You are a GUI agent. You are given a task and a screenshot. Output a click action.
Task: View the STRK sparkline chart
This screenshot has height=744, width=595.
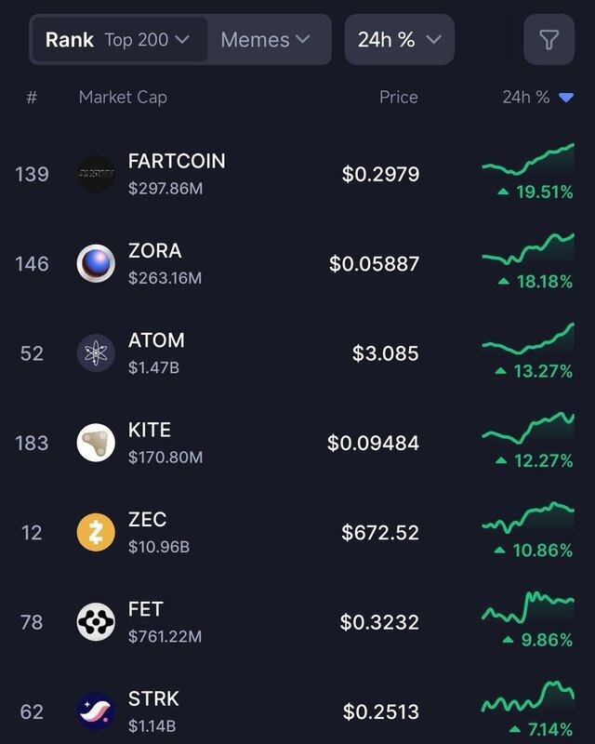click(x=527, y=696)
